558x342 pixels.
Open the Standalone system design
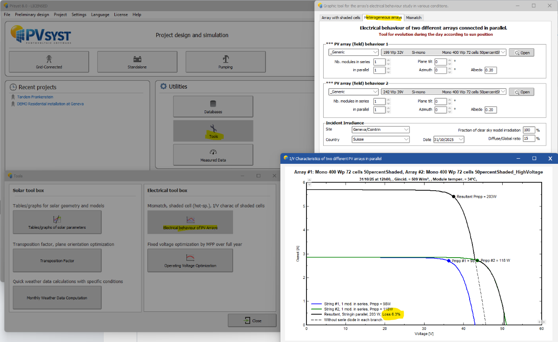(x=137, y=62)
